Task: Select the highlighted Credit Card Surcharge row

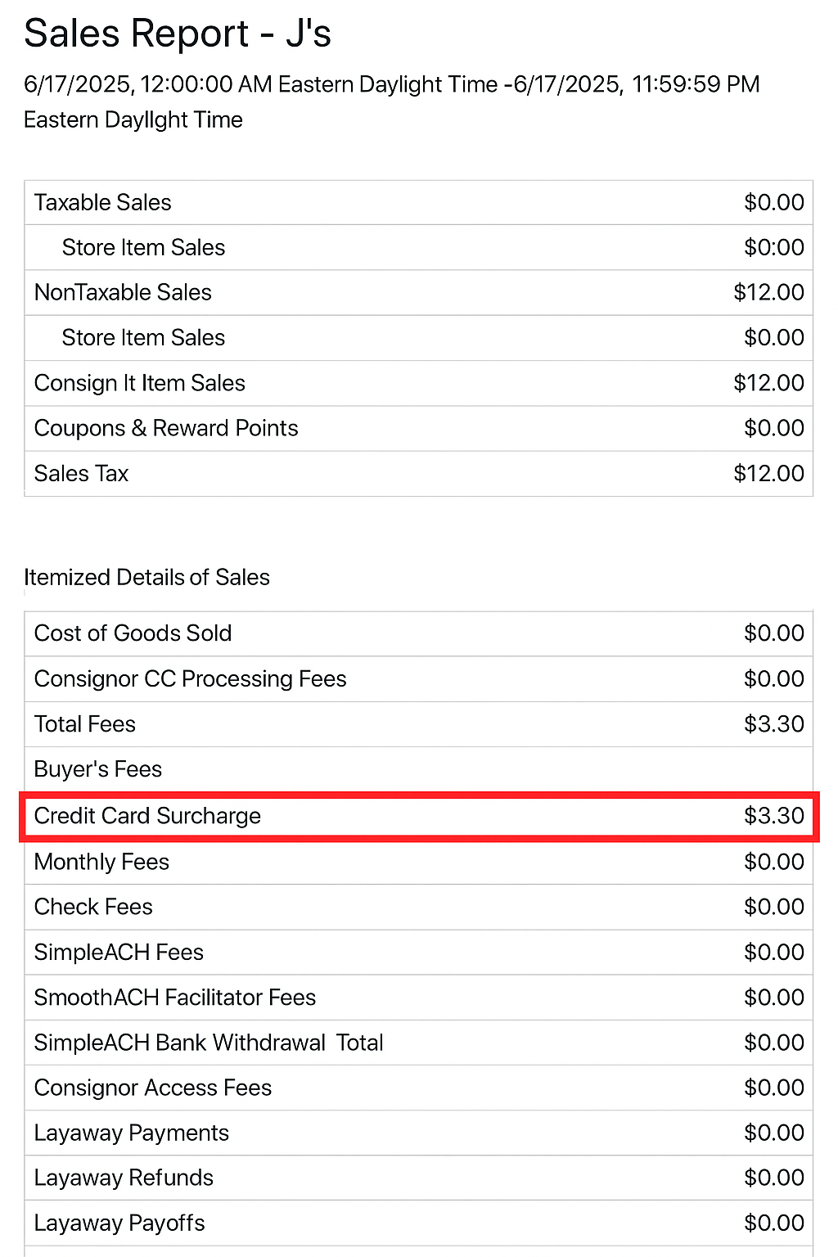Action: 418,816
